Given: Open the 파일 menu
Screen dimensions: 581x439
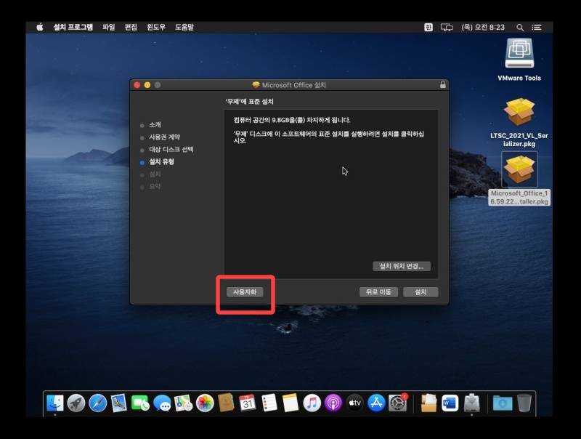Looking at the screenshot, I should click(x=108, y=27).
